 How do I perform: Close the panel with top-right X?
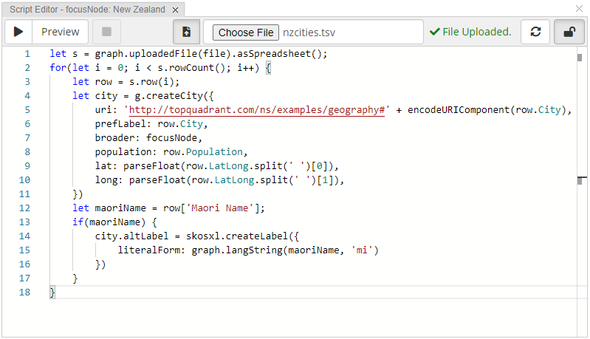tap(579, 9)
